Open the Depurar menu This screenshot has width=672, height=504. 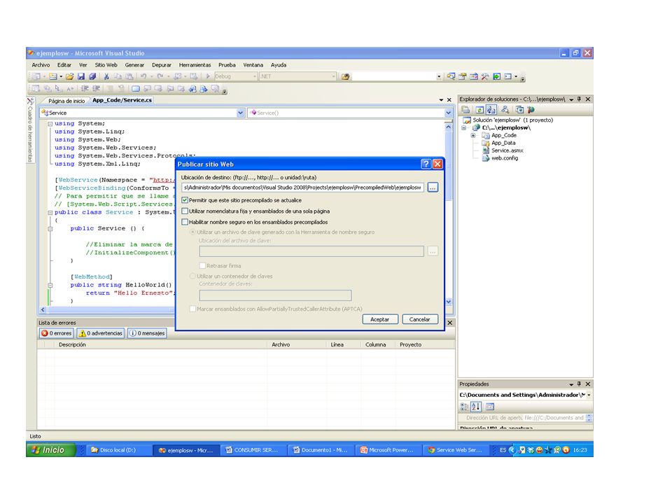(x=162, y=65)
